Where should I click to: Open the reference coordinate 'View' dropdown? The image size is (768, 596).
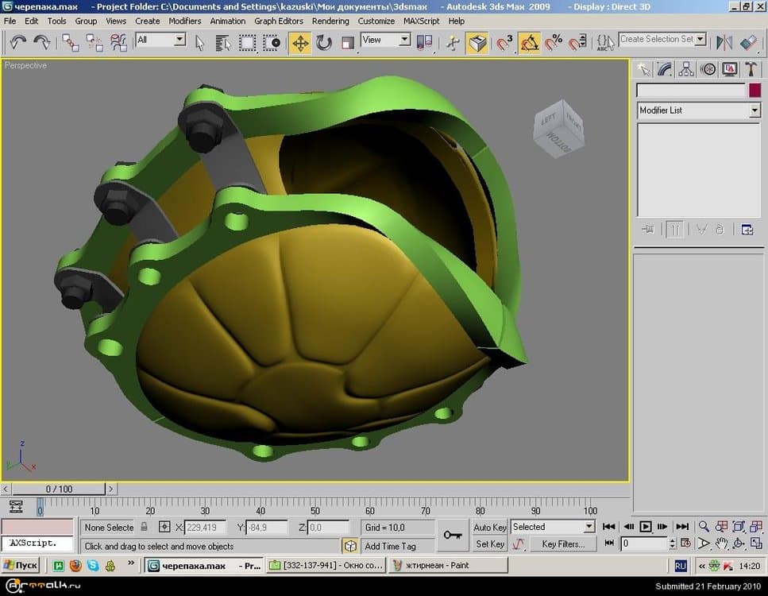[x=404, y=40]
